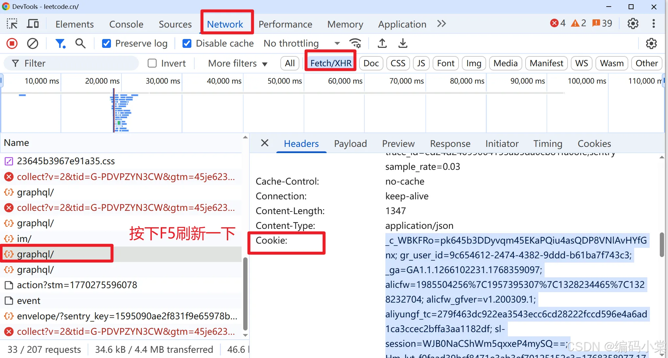Click the inspect element picker icon
Viewport: 668px width, 358px height.
(x=12, y=24)
